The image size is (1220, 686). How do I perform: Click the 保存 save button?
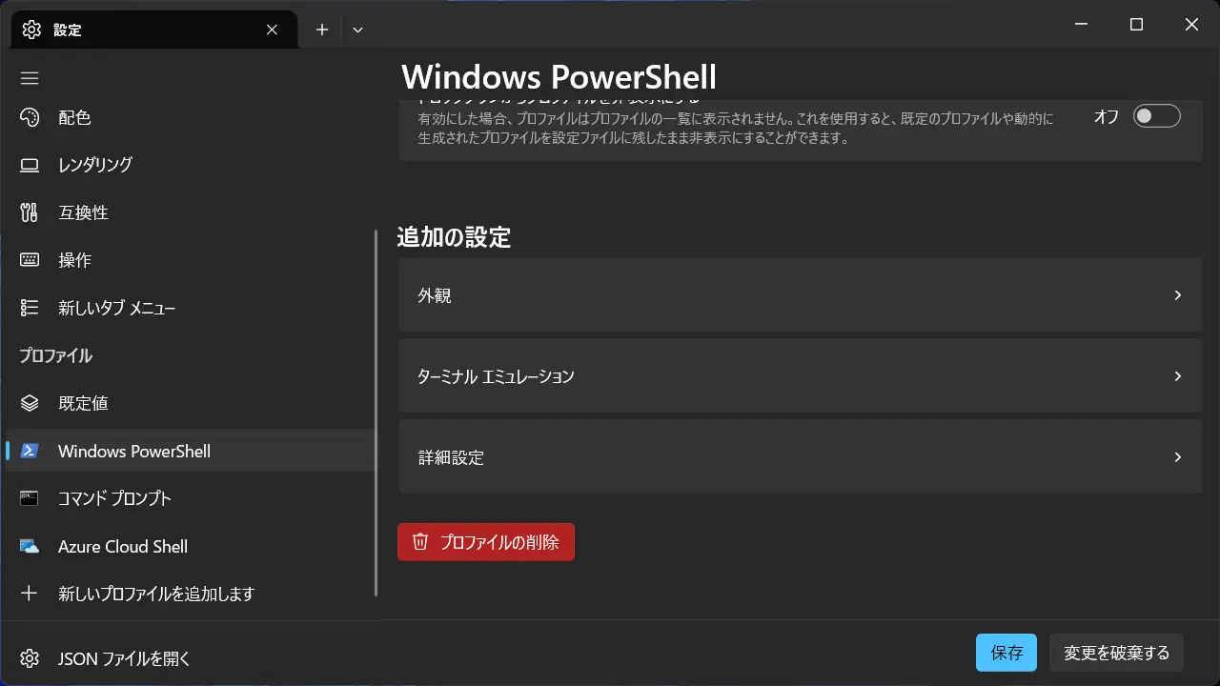[x=1006, y=653]
